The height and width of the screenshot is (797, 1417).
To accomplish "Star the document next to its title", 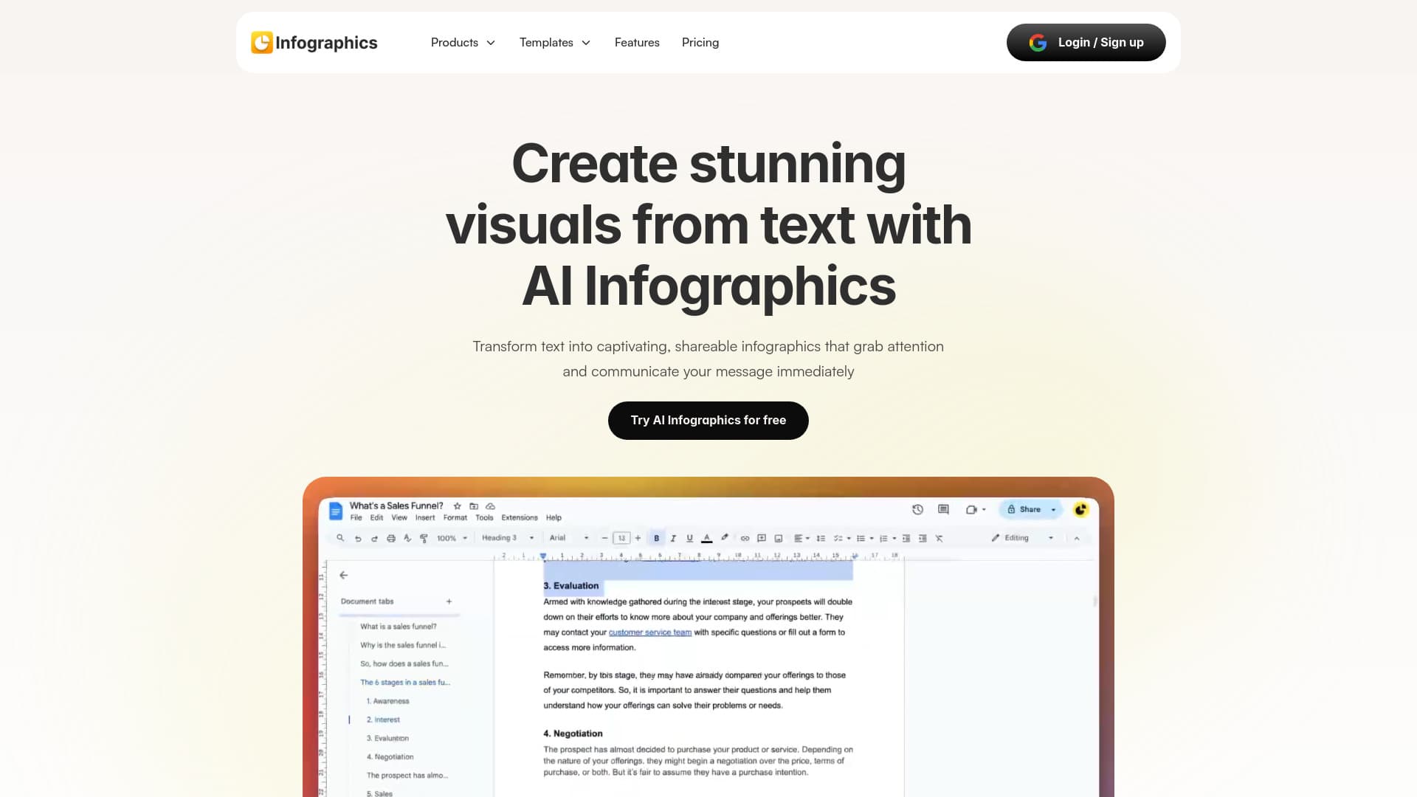I will [x=457, y=506].
